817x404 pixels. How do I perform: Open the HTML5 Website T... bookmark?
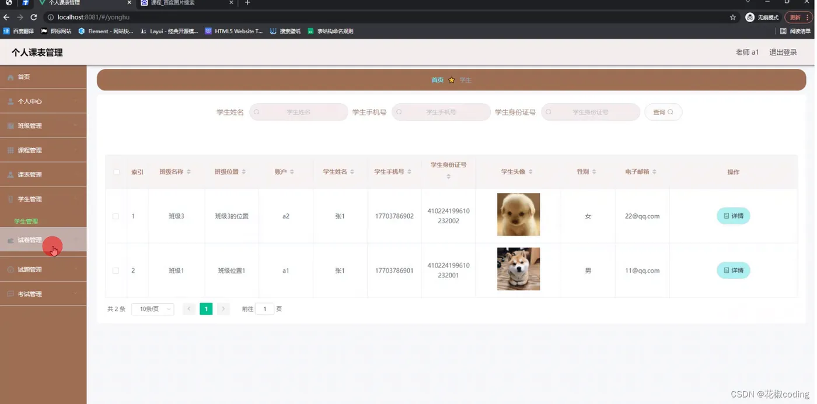234,31
